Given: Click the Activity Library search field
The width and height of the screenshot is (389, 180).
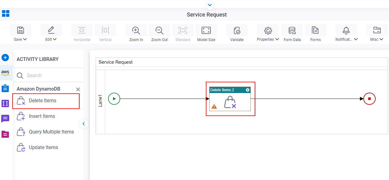Looking at the screenshot, I should pyautogui.click(x=48, y=75).
